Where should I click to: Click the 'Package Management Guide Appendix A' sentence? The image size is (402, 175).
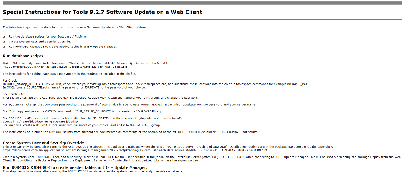click(x=168, y=147)
